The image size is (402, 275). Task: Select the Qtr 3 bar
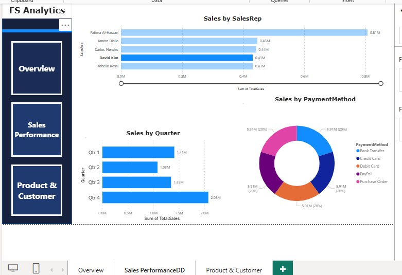(x=136, y=182)
